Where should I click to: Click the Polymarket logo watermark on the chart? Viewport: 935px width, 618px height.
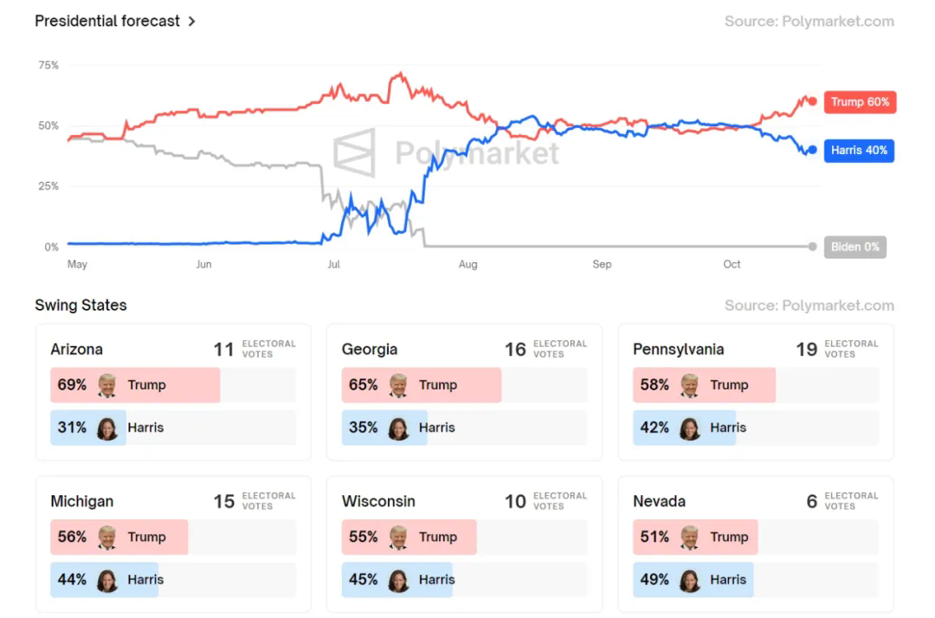355,153
